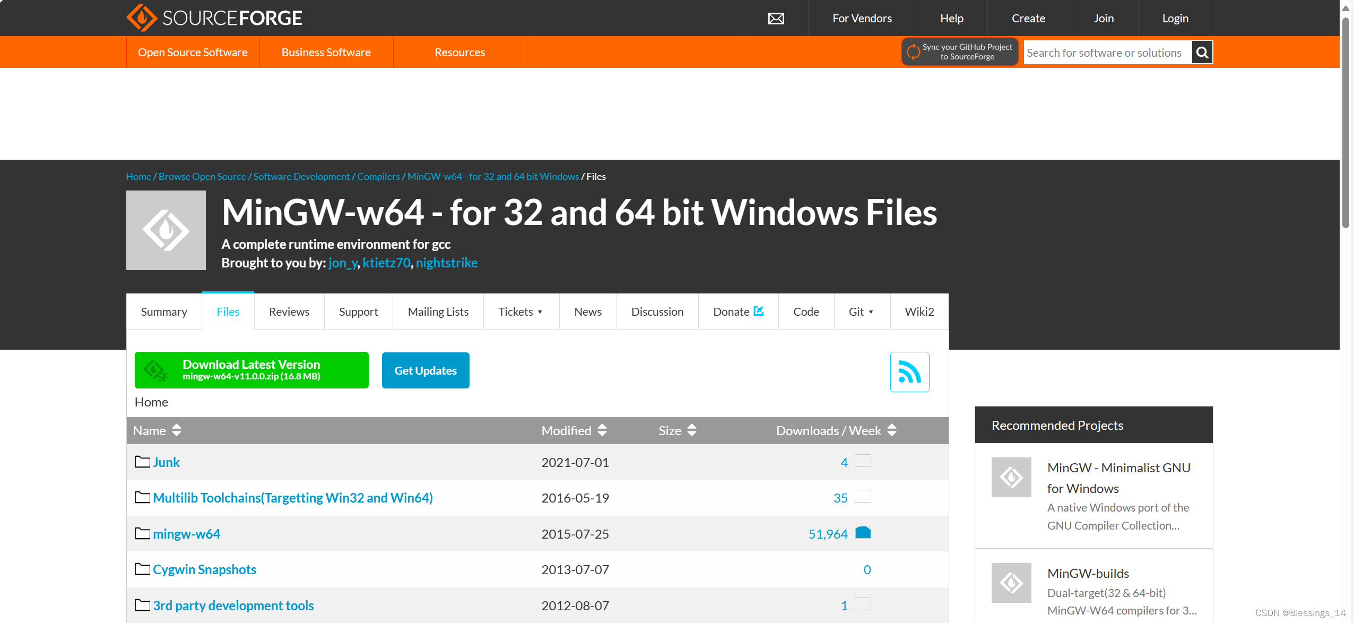Click the search magnifier button

pos(1202,52)
